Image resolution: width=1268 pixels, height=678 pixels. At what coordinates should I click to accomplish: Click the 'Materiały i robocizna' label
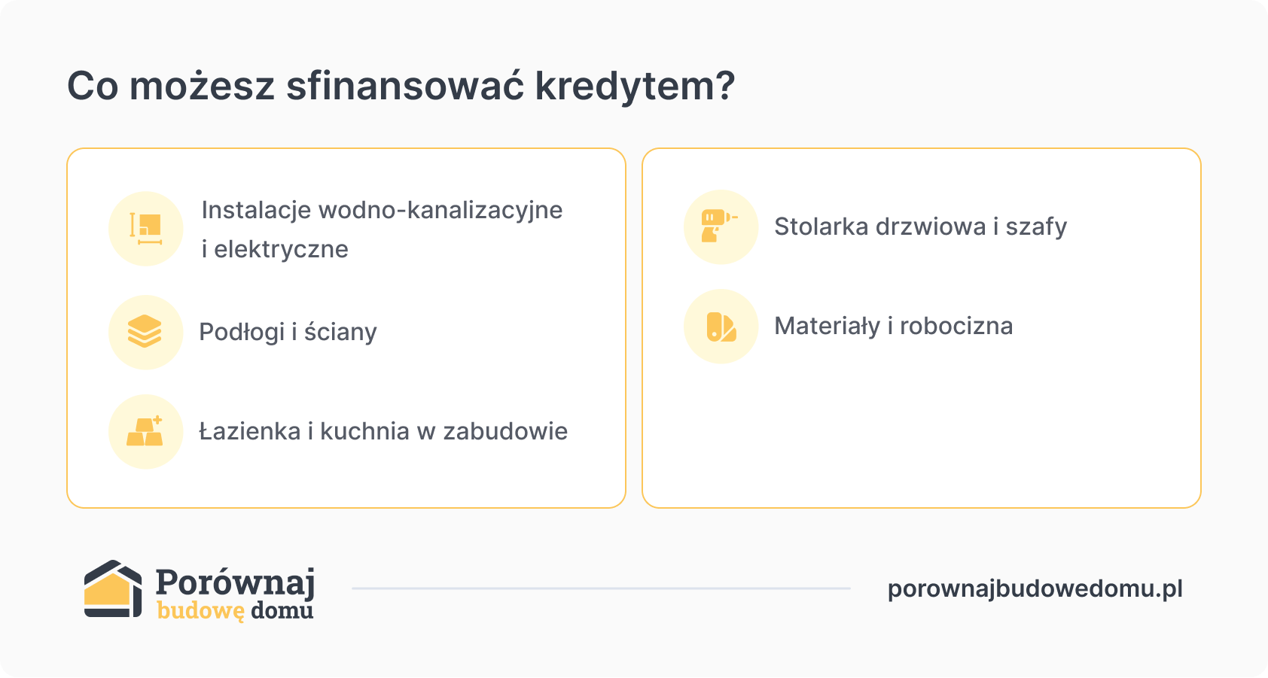coord(893,326)
